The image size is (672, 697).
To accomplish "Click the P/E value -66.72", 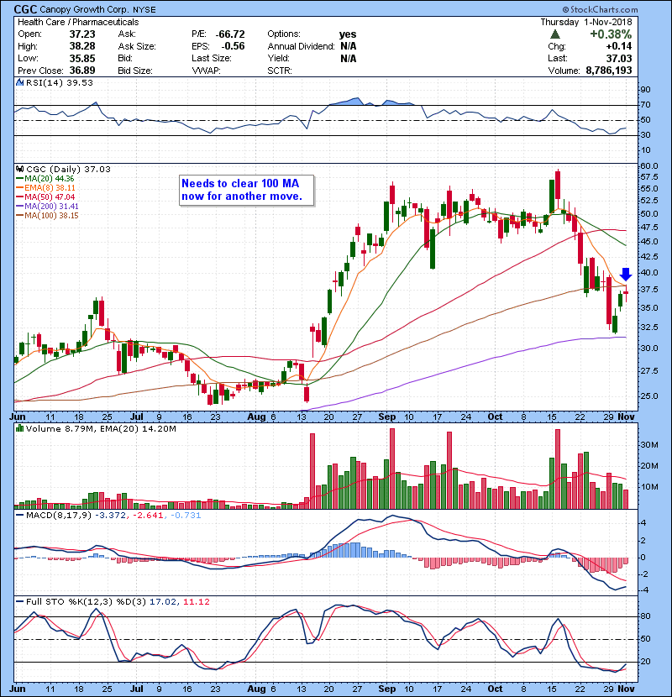I will tap(230, 34).
